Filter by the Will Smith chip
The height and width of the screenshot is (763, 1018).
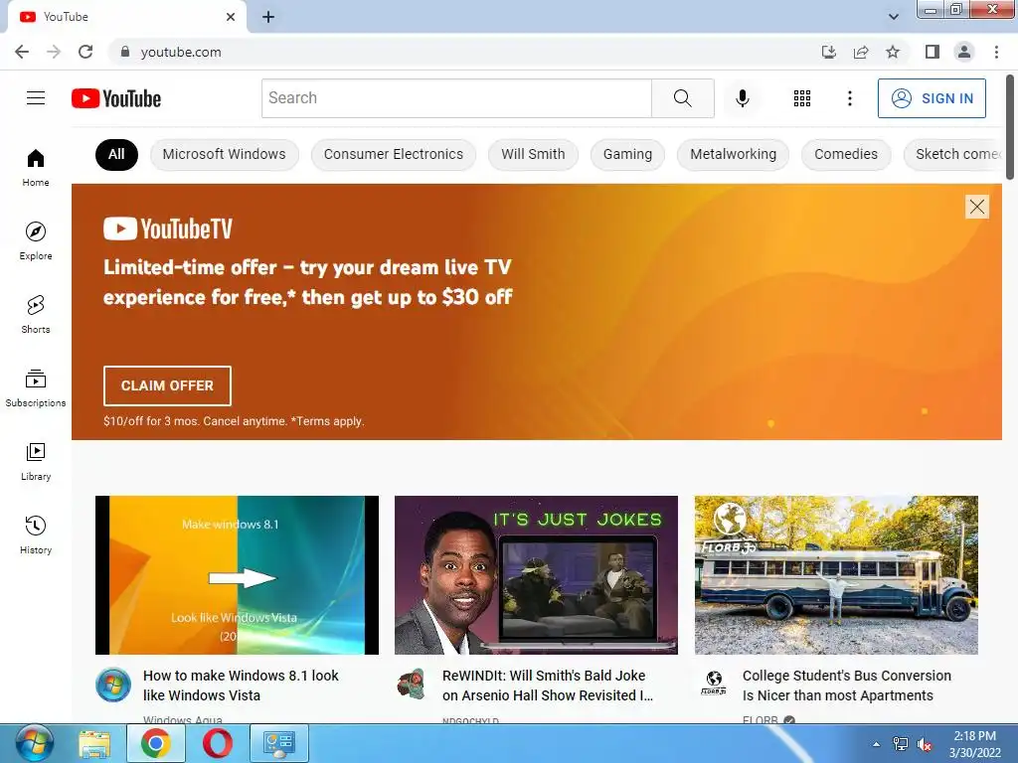(x=533, y=154)
